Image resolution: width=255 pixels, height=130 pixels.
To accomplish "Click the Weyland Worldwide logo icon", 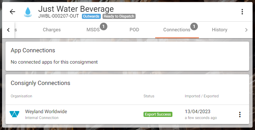I will click(14, 114).
